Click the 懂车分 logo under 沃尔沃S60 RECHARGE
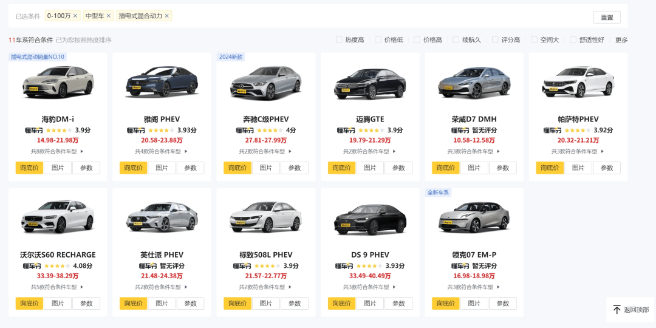 [31, 265]
